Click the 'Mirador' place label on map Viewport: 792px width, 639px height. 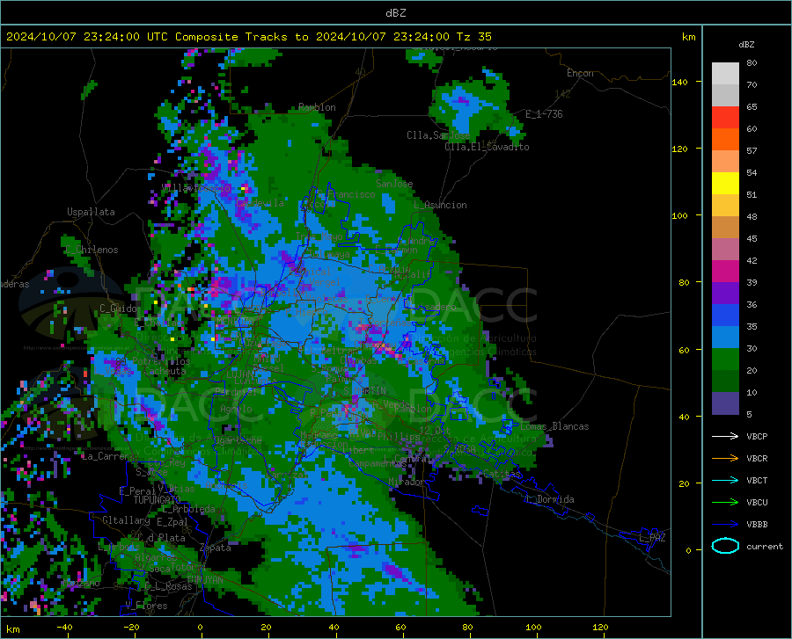(x=407, y=482)
